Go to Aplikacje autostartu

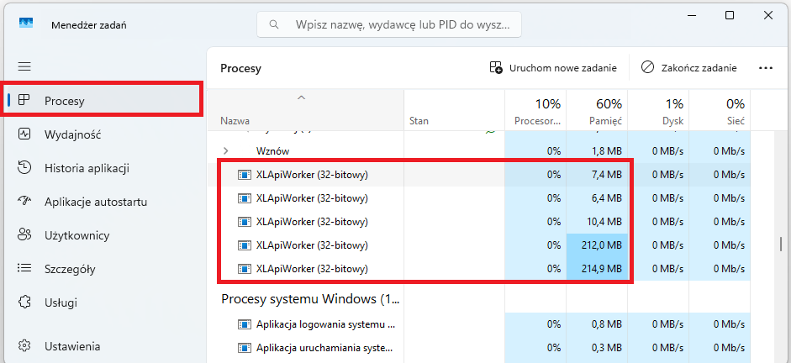(104, 203)
